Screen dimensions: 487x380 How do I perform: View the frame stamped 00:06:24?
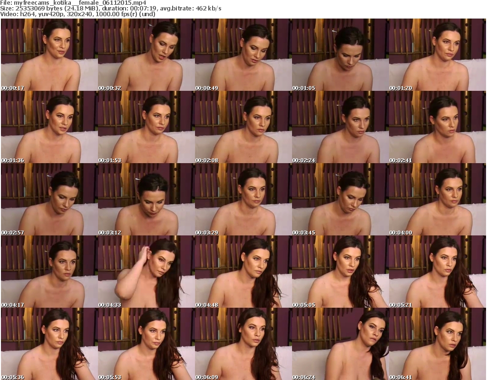[341, 344]
